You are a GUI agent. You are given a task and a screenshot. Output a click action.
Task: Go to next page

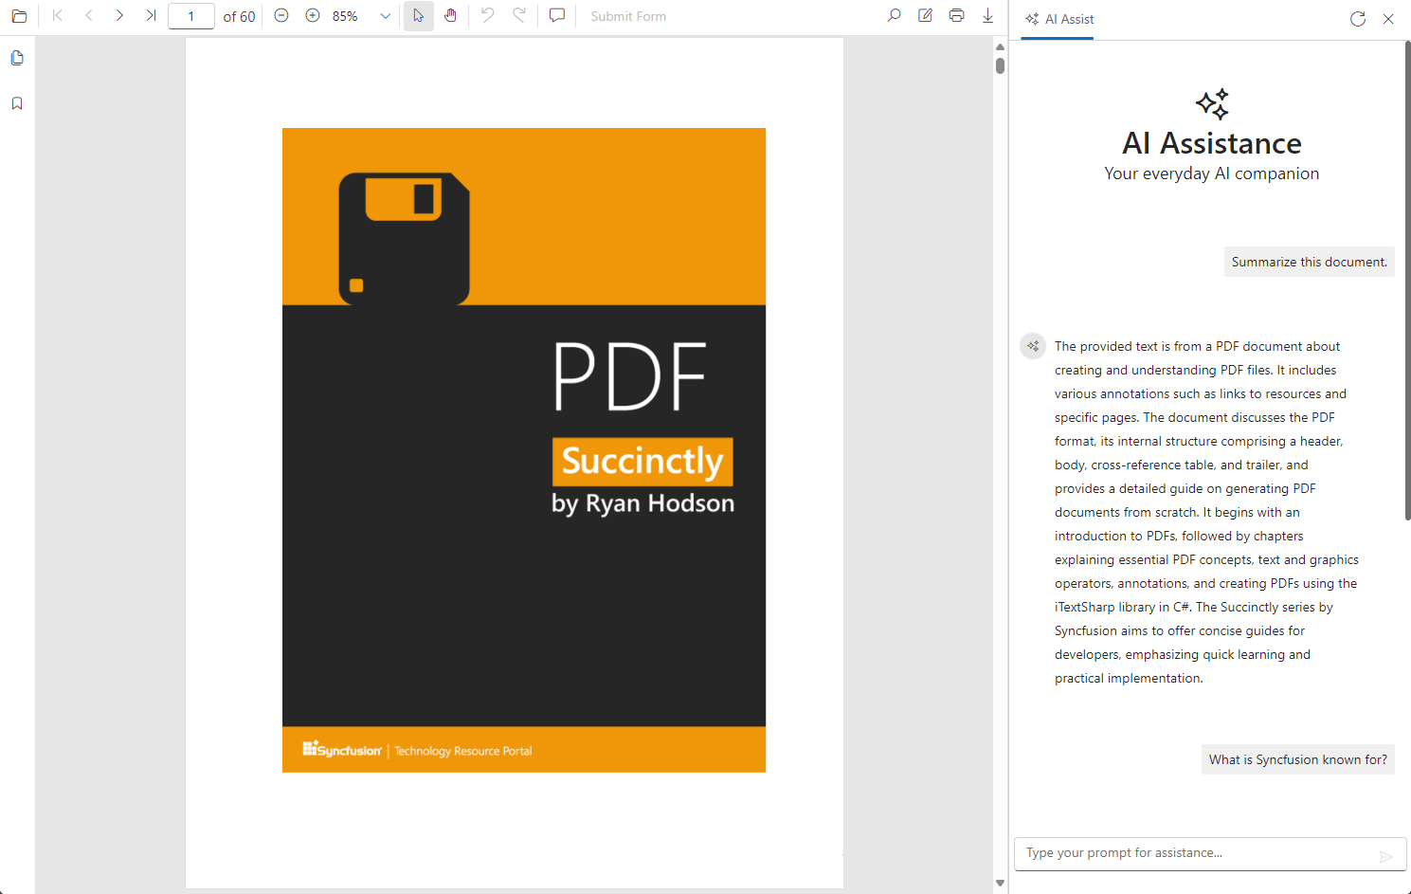[119, 16]
